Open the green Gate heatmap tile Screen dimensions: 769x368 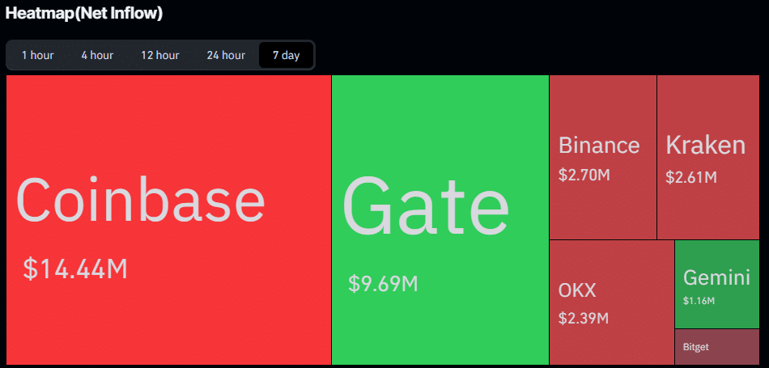[440, 219]
